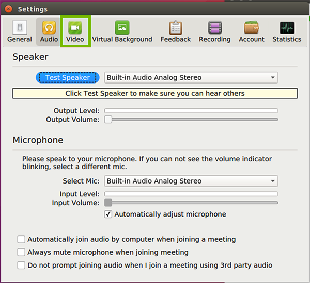
Task: Switch to the Recording tab label
Action: tap(215, 39)
